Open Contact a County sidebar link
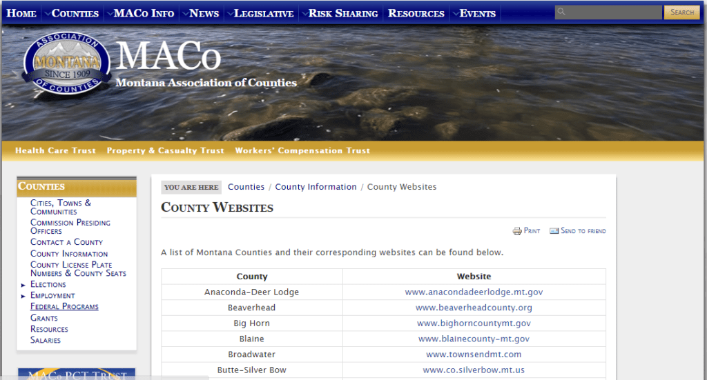The width and height of the screenshot is (707, 380). [x=67, y=242]
